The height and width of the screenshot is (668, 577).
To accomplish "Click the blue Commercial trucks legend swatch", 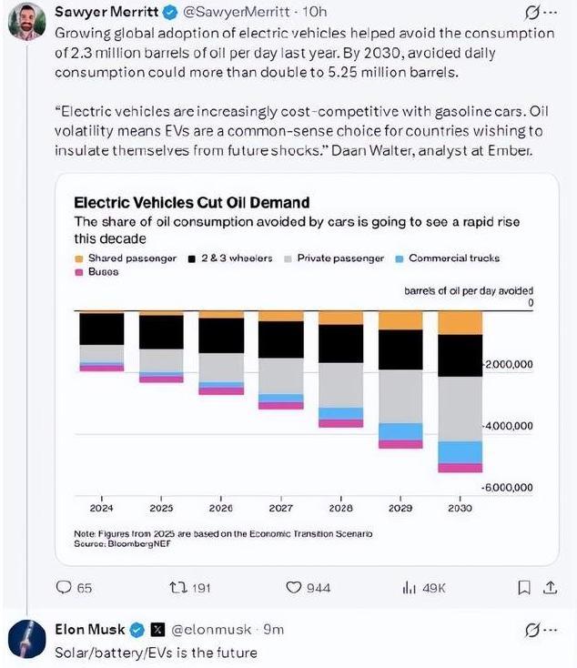I will [x=400, y=258].
